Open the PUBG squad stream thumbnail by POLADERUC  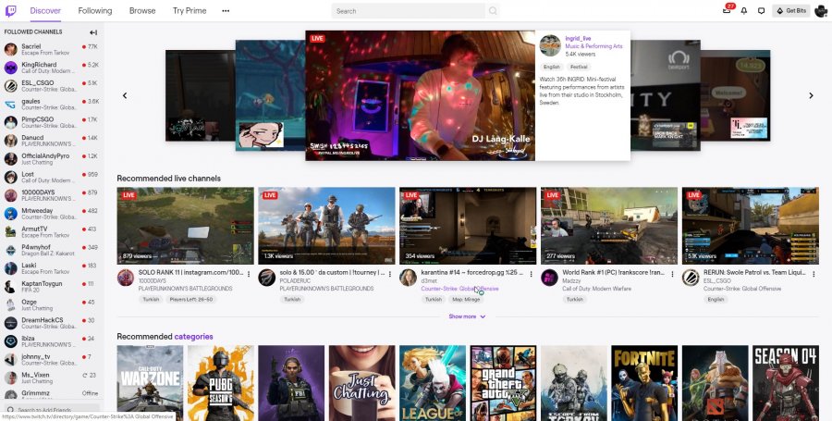point(326,226)
